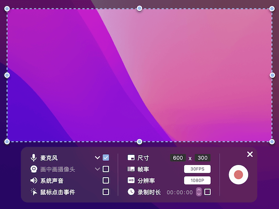Click the system sound (系统声音) speaker icon

point(33,181)
